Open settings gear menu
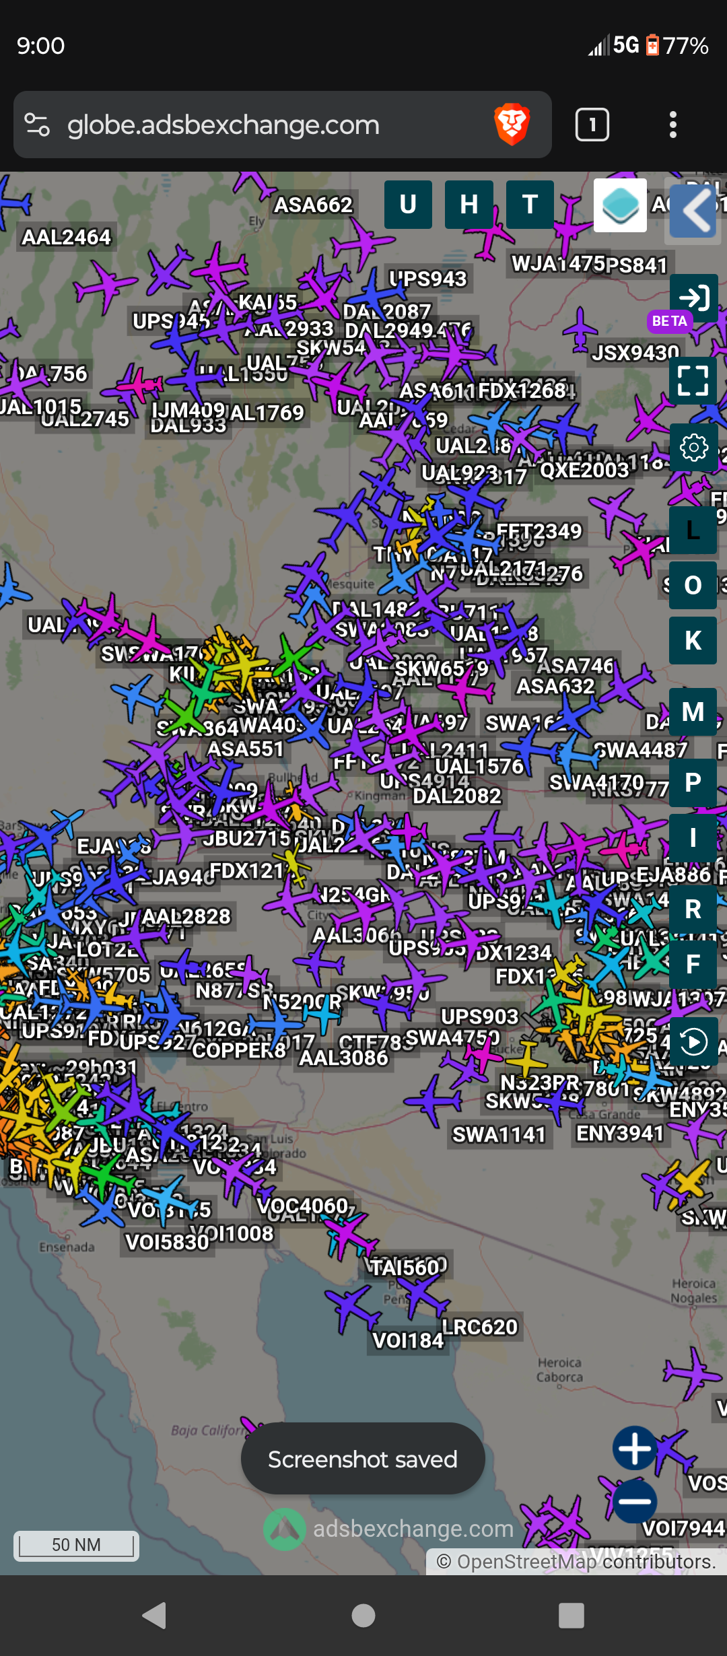727x1656 pixels. 693,448
